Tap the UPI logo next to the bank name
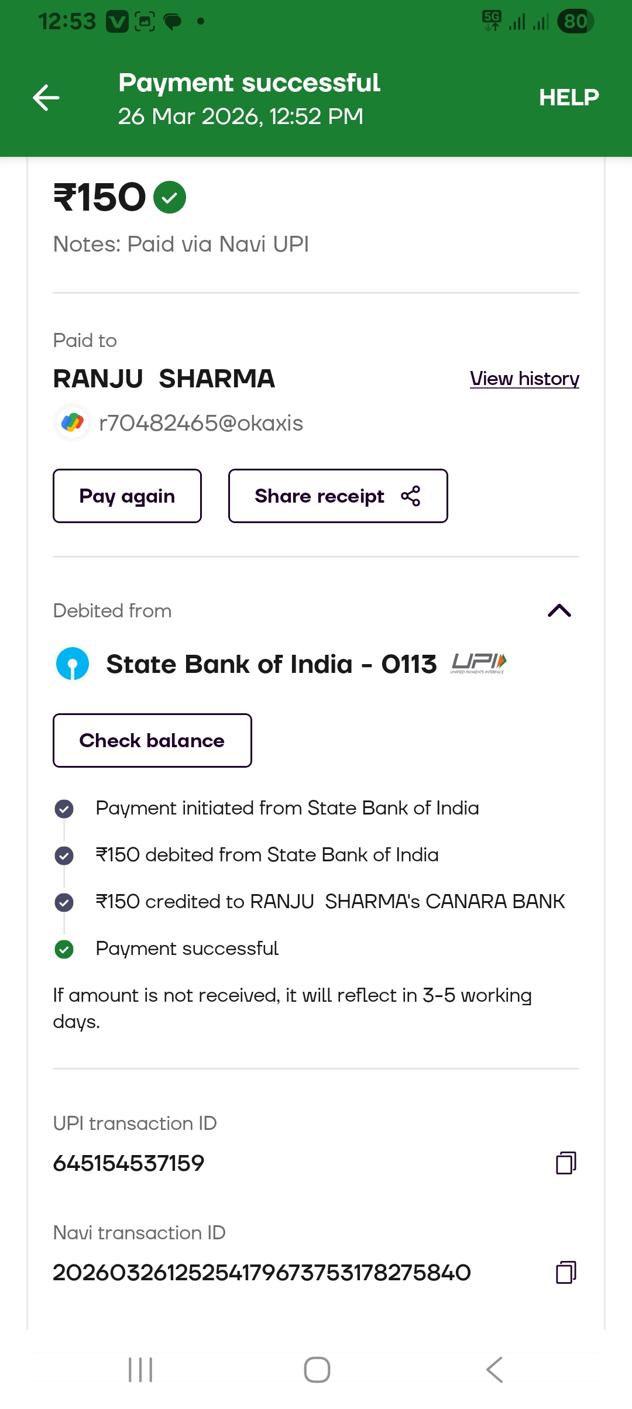The image size is (632, 1409). pyautogui.click(x=478, y=664)
